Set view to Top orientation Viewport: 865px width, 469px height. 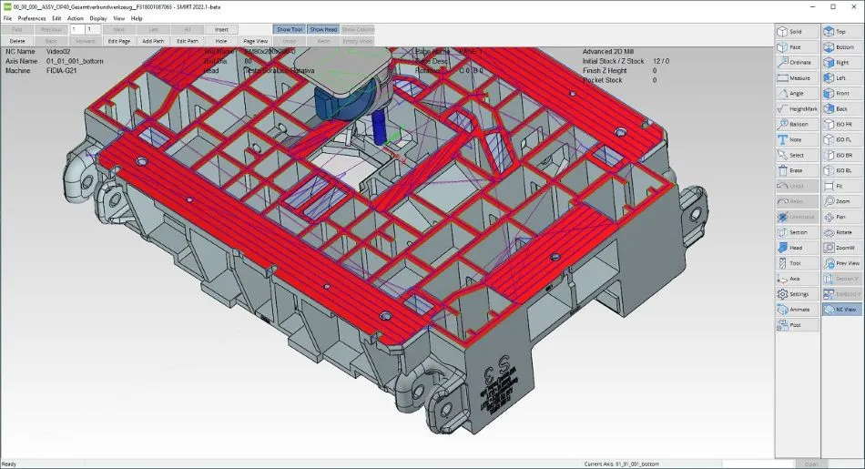pyautogui.click(x=842, y=32)
